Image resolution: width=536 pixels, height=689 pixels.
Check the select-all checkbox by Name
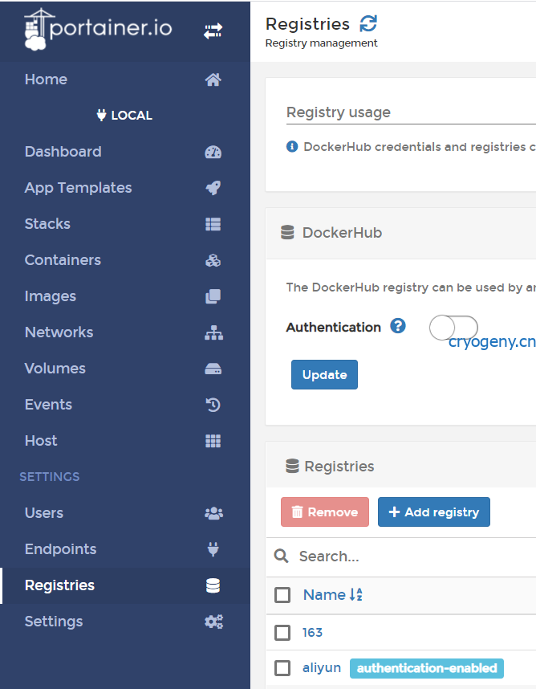click(x=282, y=595)
